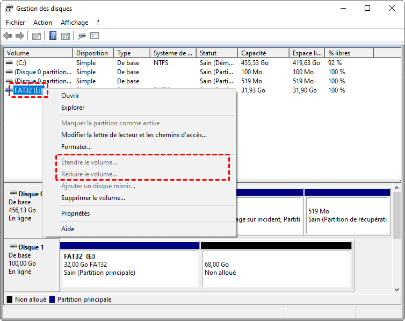Screen dimensions: 405x321
Task: Select the 68,00 Go Non alloué partition
Action: pos(276,268)
